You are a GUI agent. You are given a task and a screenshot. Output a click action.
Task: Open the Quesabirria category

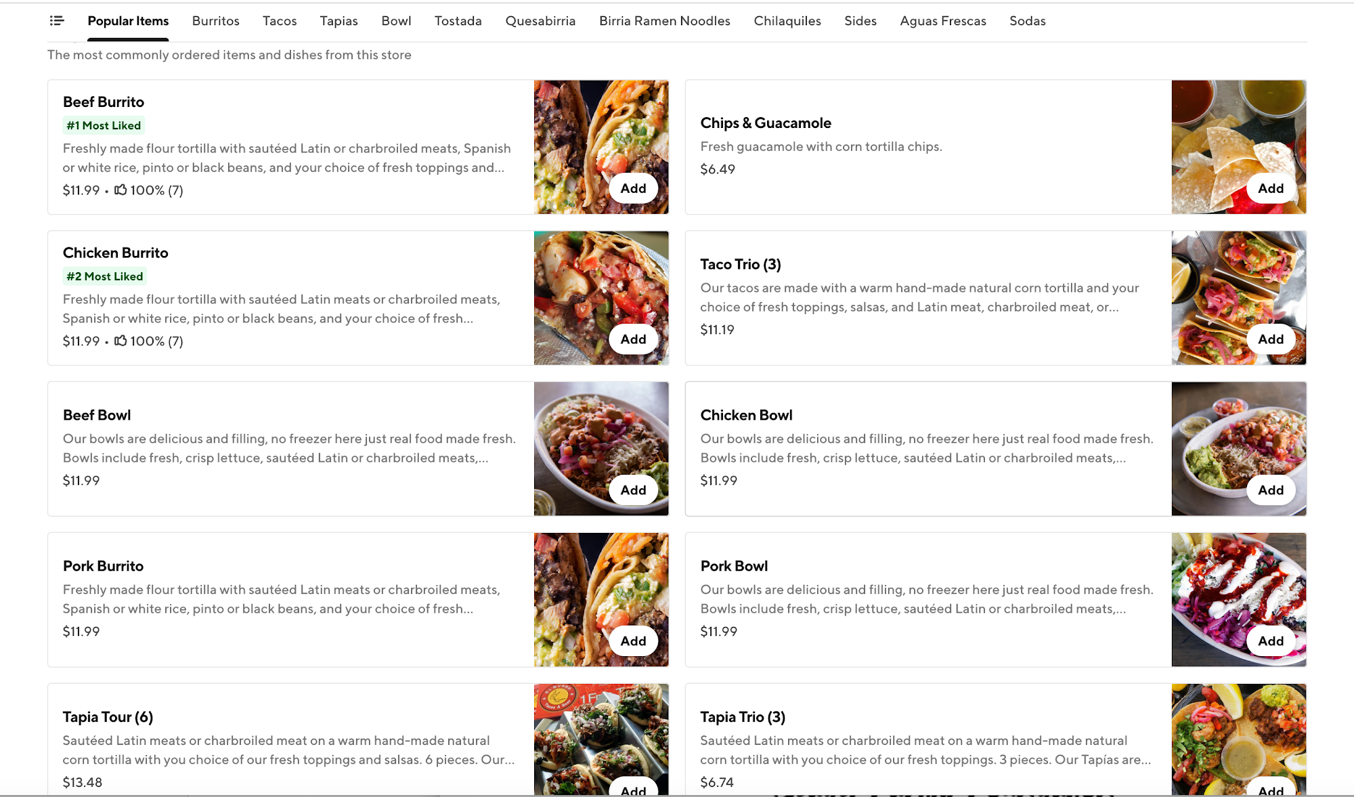540,21
